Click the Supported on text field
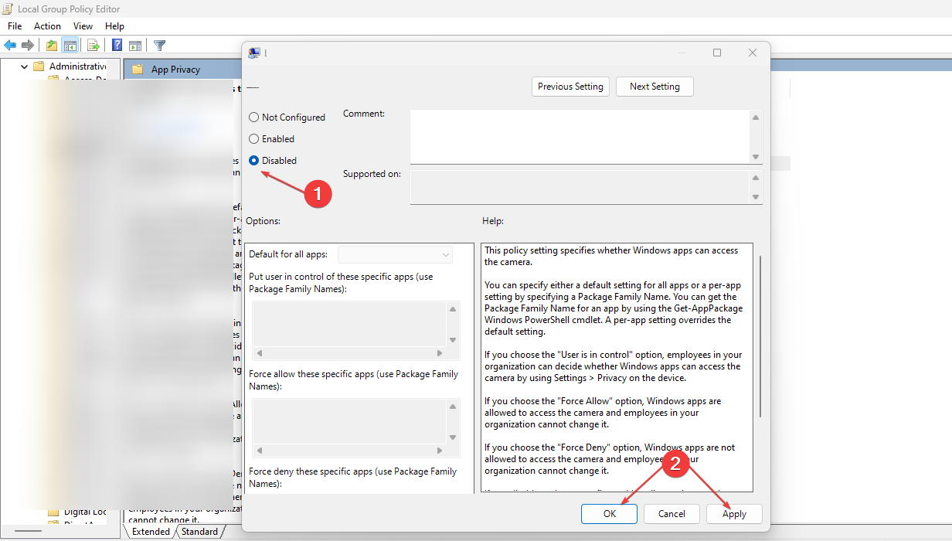952x541 pixels. tap(580, 187)
